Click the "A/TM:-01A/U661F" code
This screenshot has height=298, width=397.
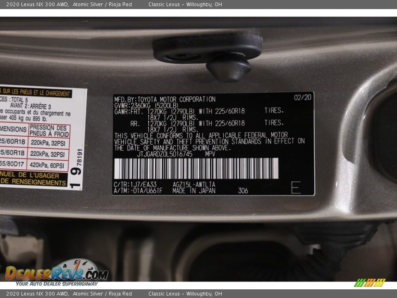click(138, 191)
